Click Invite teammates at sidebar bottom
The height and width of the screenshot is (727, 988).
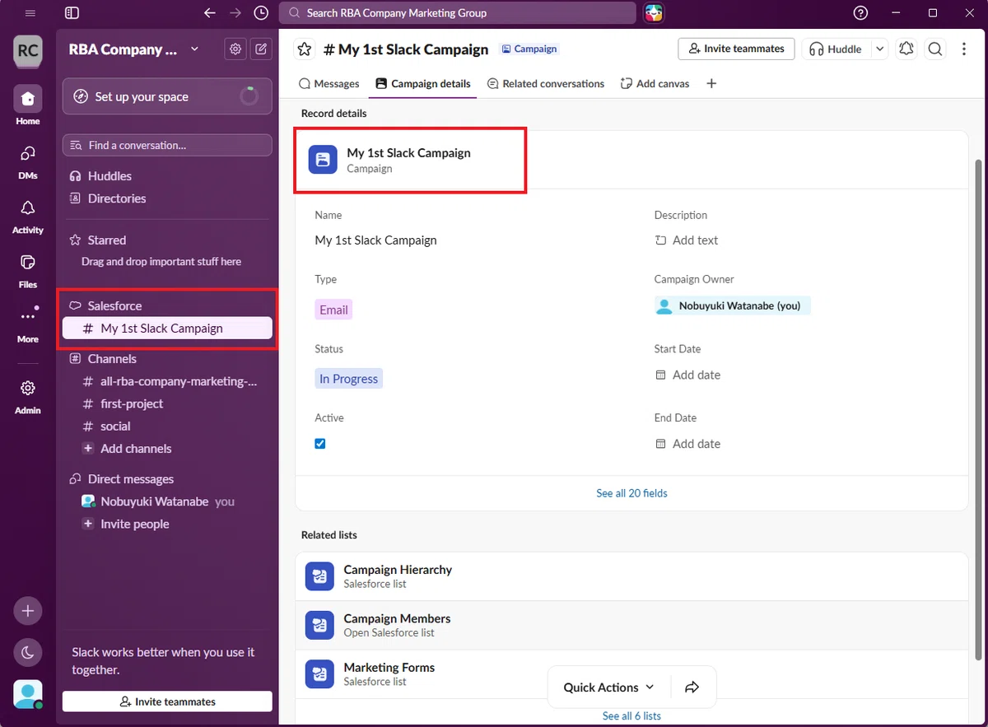167,701
